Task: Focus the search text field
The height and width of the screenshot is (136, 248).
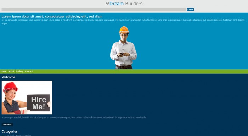Action: point(94,10)
